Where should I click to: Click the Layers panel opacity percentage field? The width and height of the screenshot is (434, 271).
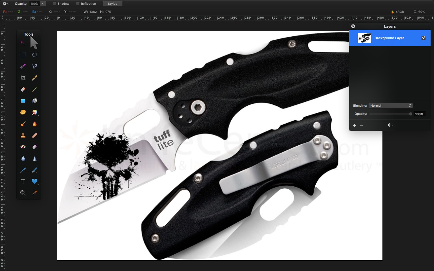coord(419,114)
